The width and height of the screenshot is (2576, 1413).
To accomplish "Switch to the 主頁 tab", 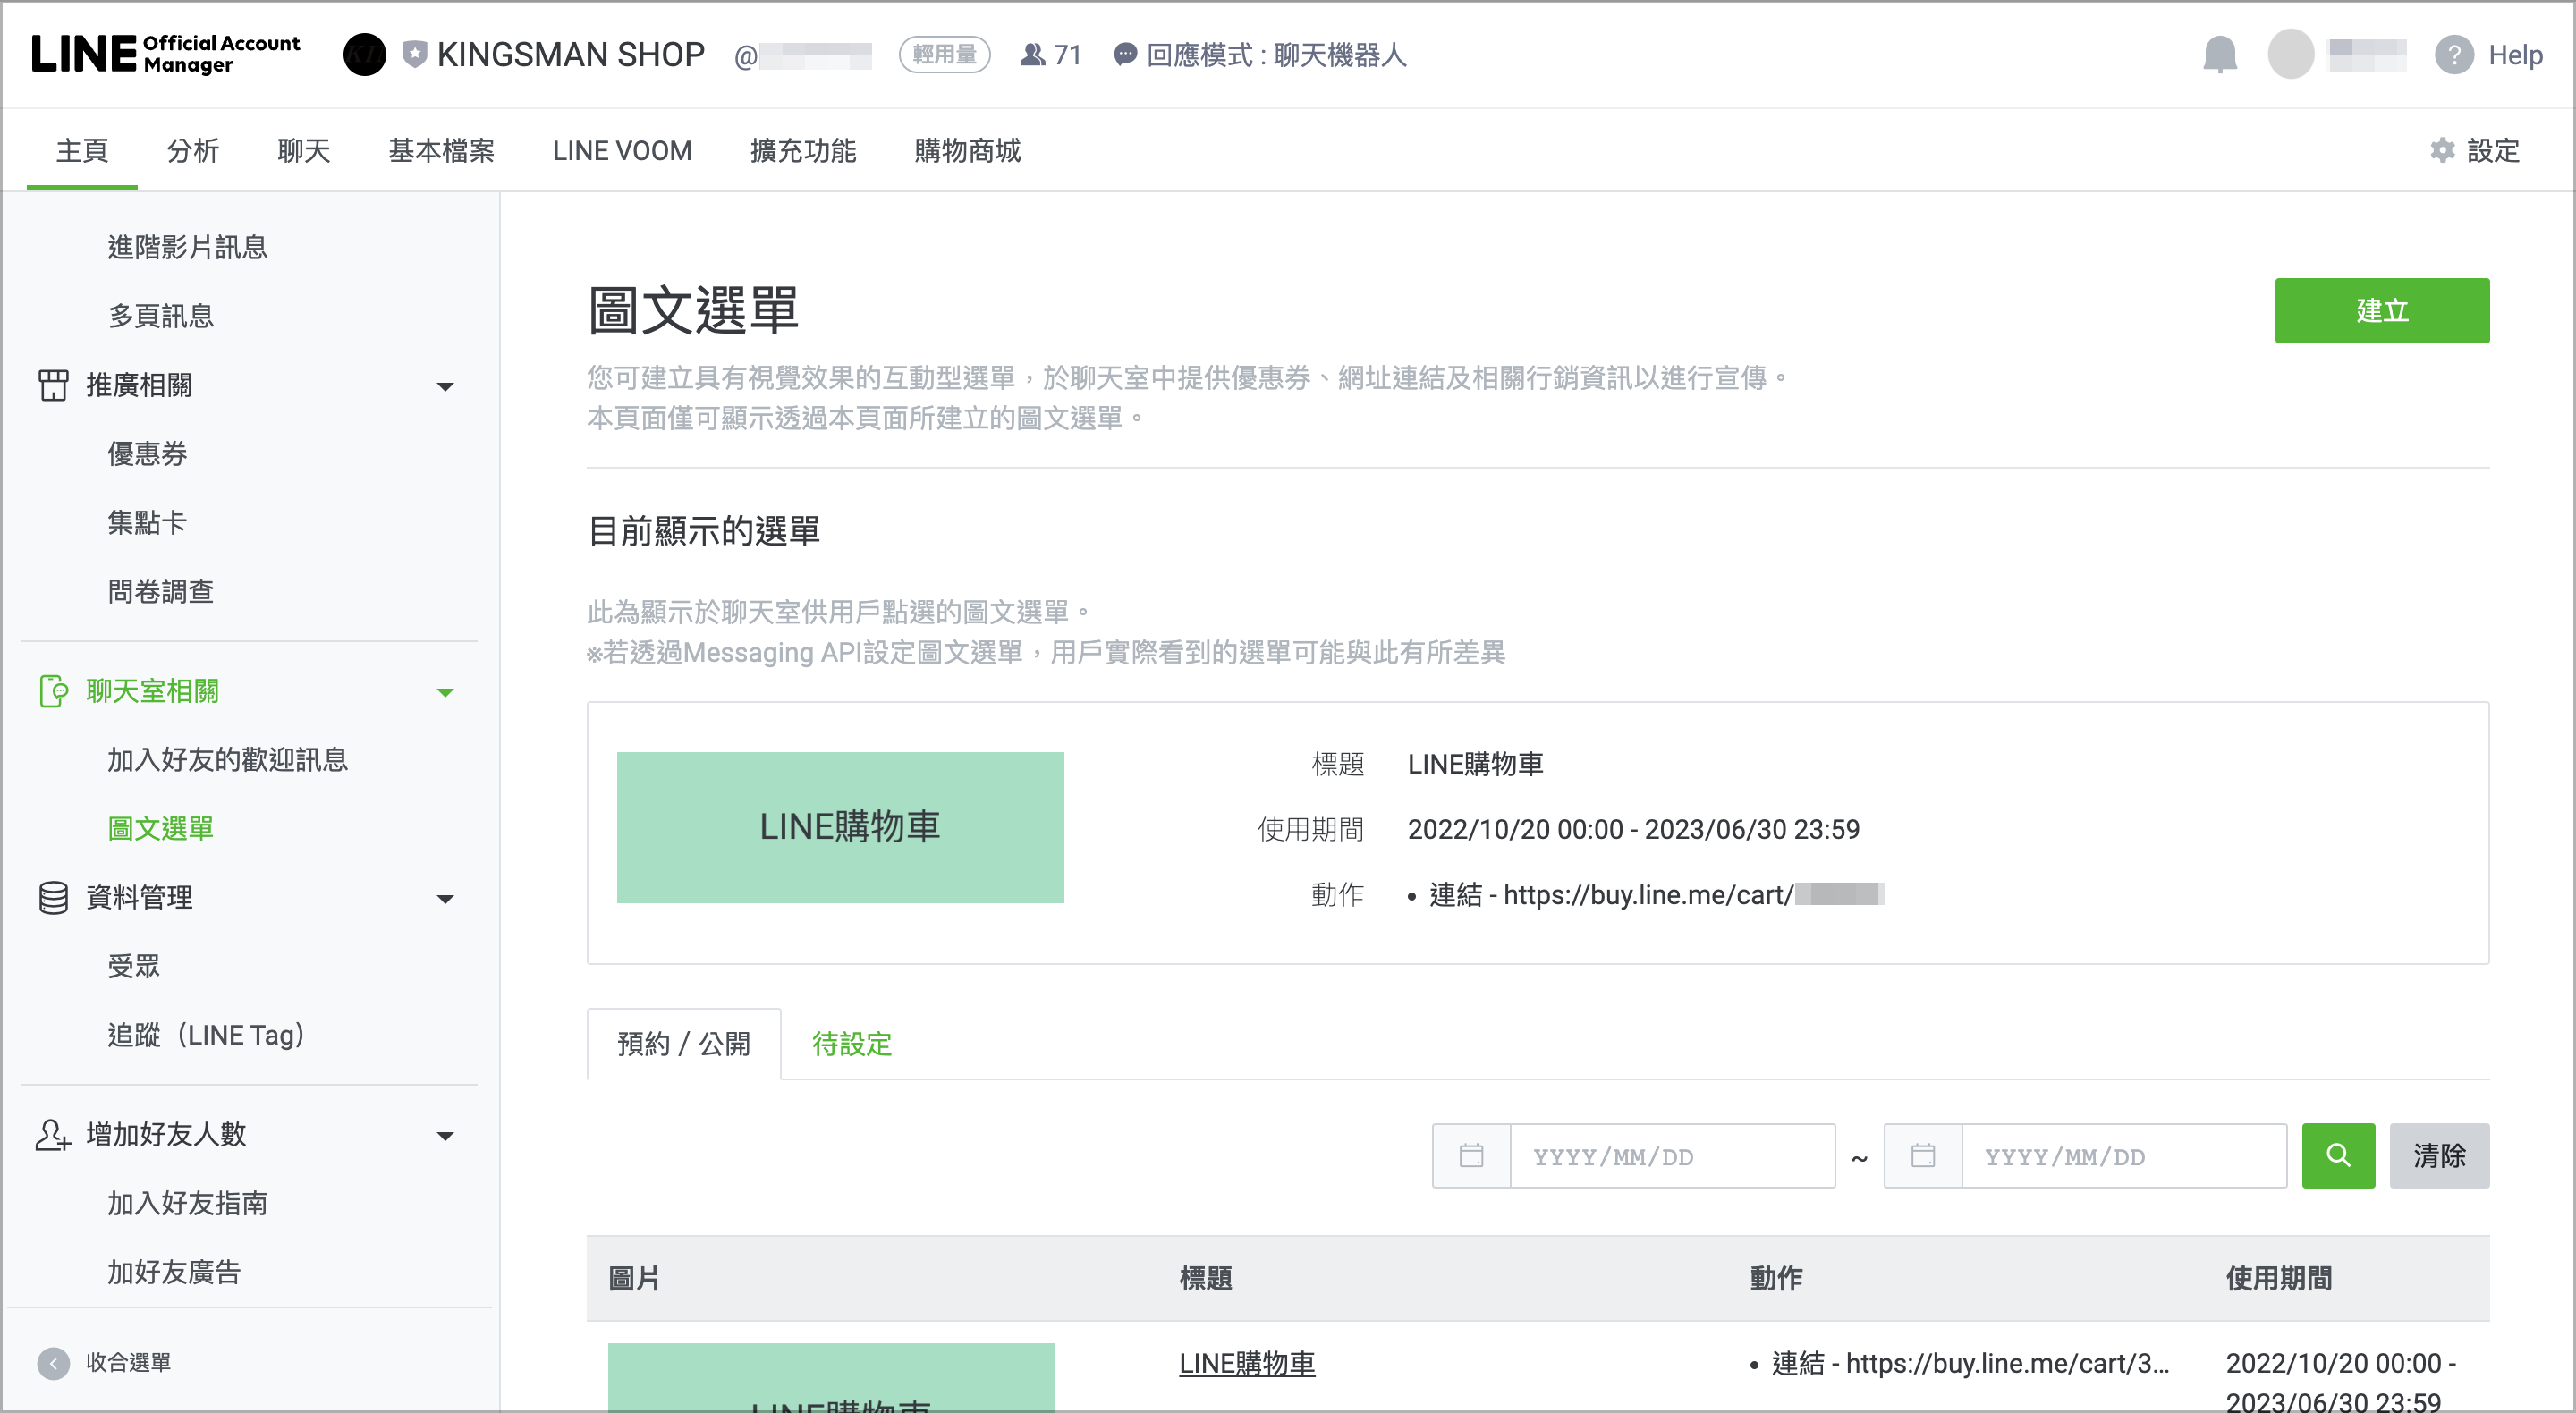I will pos(82,150).
